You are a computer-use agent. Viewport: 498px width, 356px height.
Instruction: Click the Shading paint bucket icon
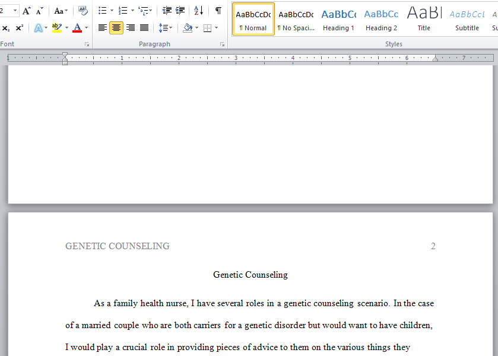pos(188,28)
